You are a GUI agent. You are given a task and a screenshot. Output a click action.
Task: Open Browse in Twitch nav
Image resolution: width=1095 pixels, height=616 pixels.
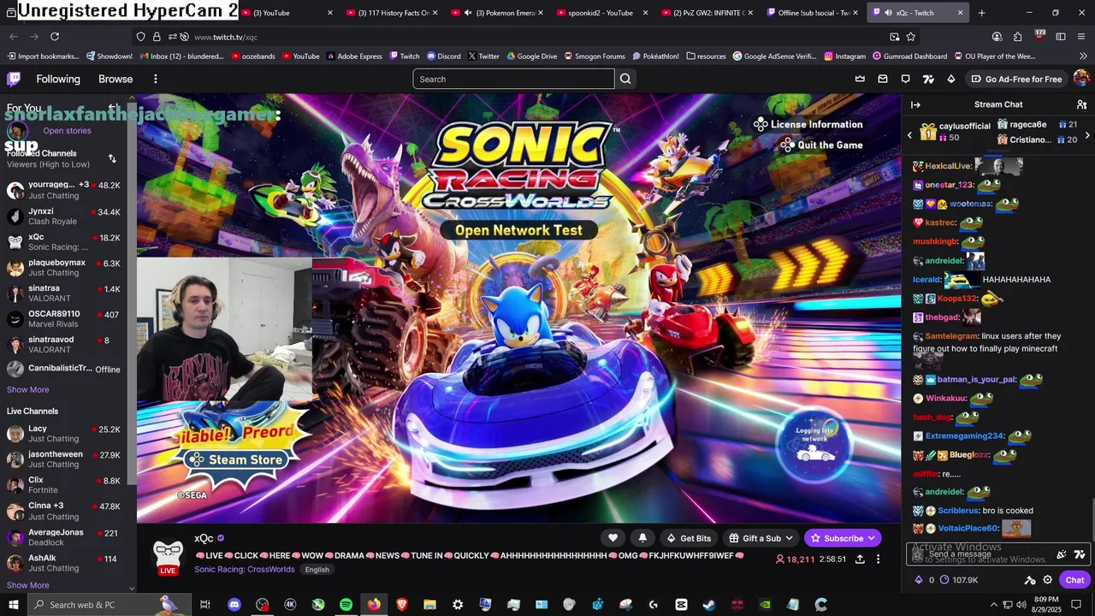115,79
